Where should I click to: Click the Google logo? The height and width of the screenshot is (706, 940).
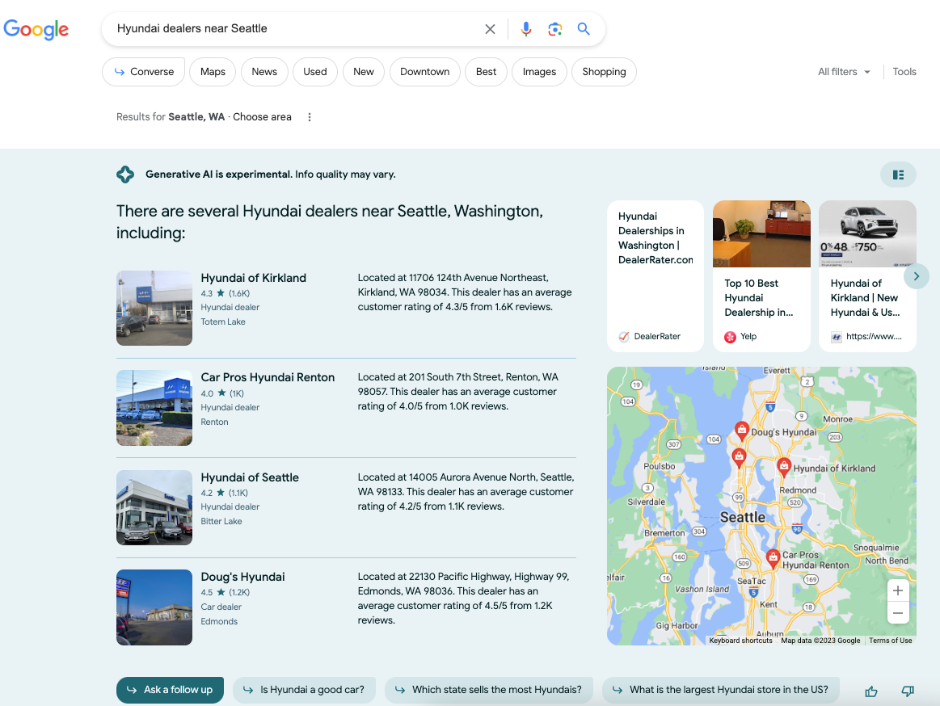coord(36,29)
